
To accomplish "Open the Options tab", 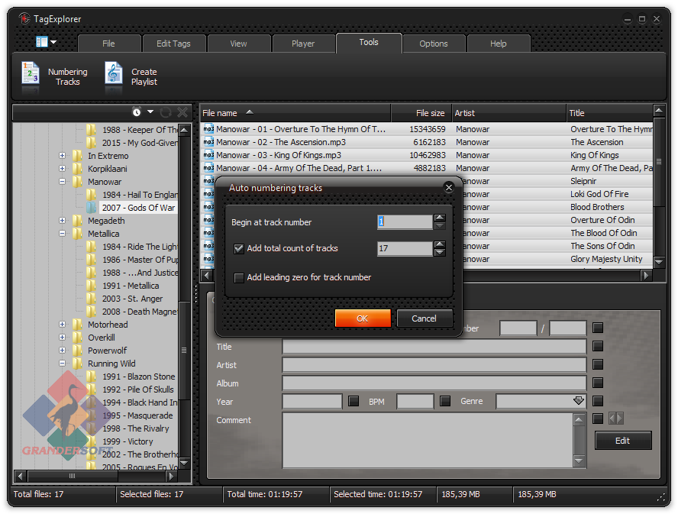I will pos(433,44).
